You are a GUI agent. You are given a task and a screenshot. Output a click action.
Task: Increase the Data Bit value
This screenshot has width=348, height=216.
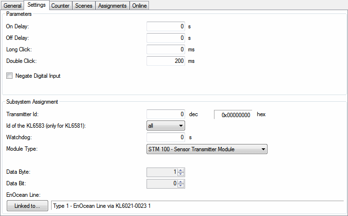tap(181, 182)
